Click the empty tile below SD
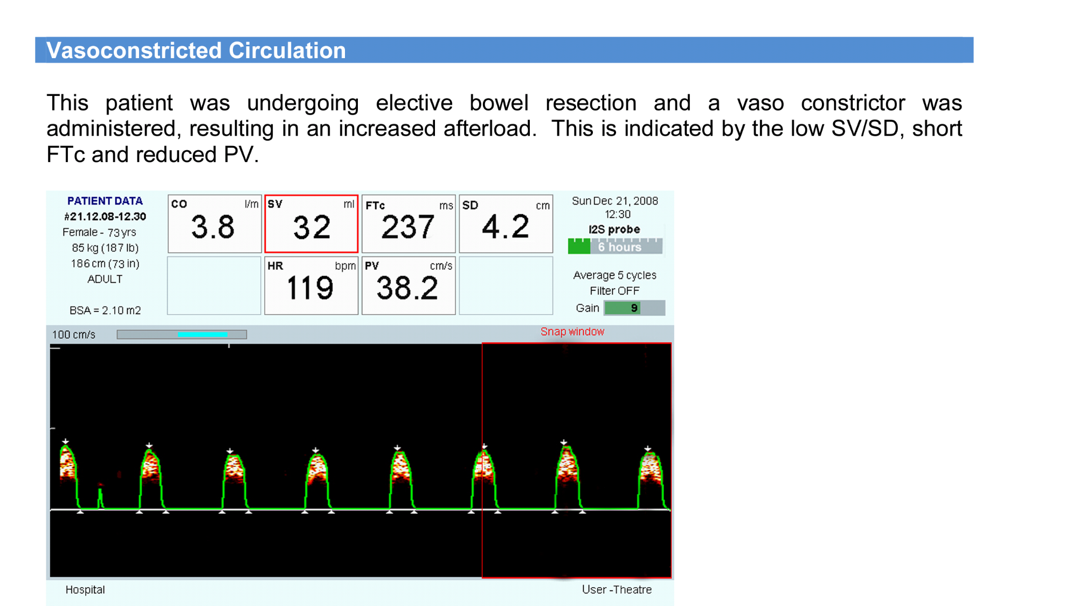Image resolution: width=1078 pixels, height=606 pixels. click(505, 285)
